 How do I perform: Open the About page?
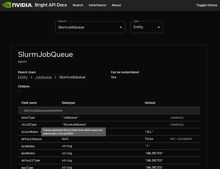click(116, 5)
